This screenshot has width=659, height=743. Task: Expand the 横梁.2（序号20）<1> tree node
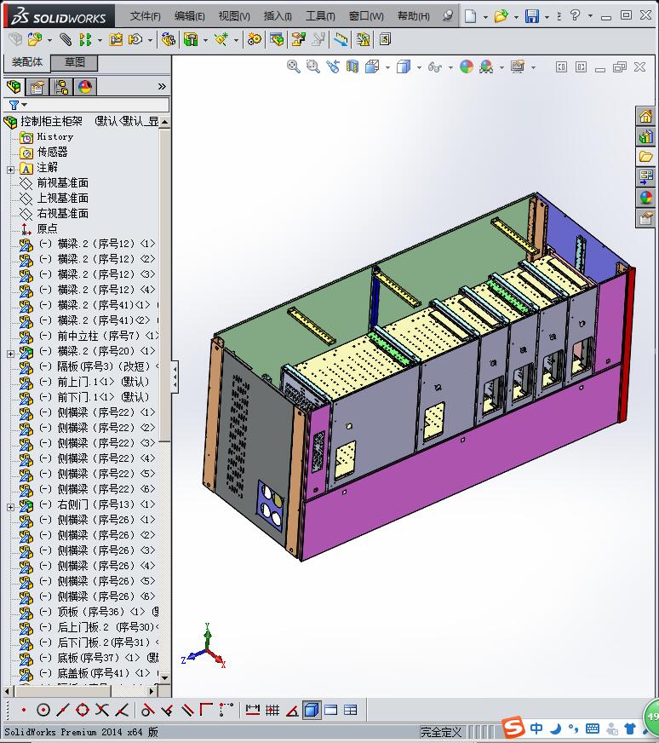coord(10,354)
